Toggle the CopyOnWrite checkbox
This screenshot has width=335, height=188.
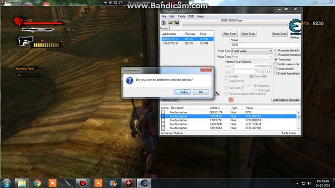pos(226,81)
